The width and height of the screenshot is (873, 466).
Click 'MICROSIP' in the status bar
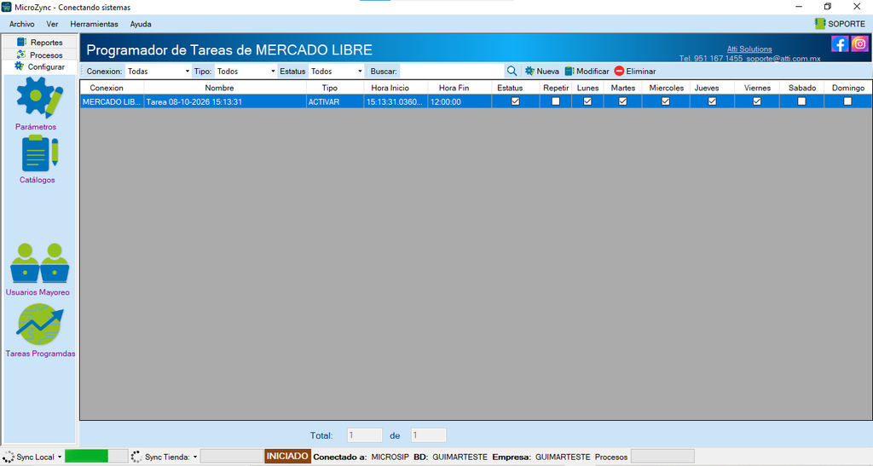pyautogui.click(x=390, y=457)
